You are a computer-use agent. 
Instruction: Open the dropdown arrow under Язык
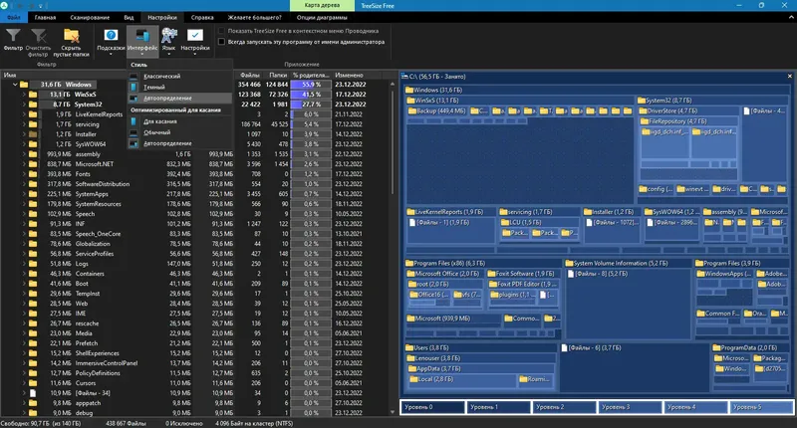click(168, 54)
